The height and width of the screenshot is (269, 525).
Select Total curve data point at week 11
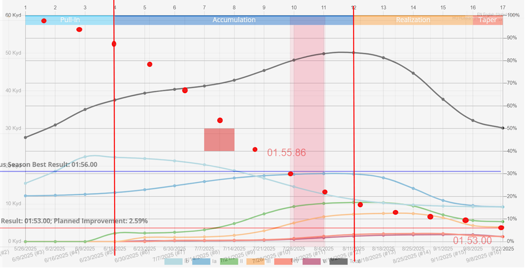tap(324, 53)
